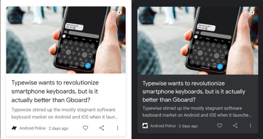
Task: Click '2 days ago' timestamp on dark card
Action: click(188, 126)
